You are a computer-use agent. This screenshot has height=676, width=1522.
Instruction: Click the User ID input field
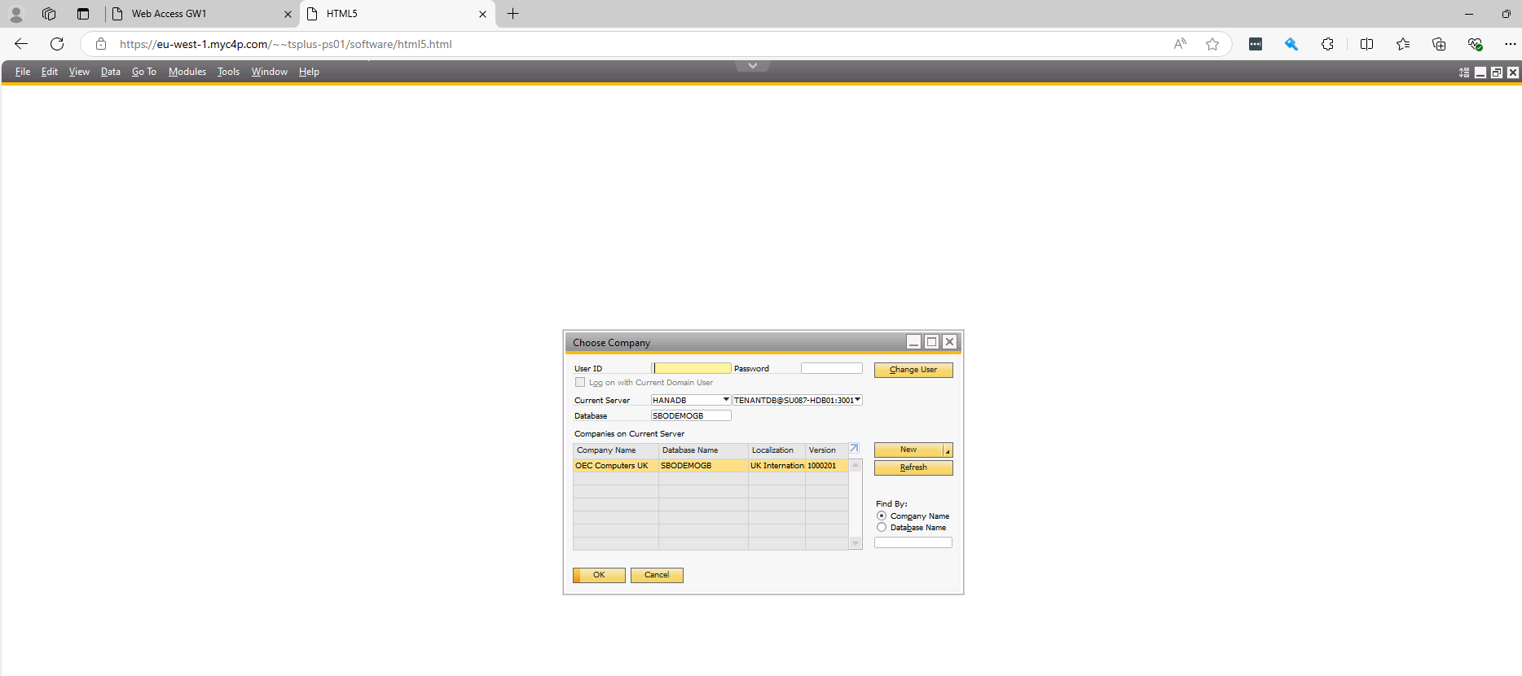click(x=691, y=368)
